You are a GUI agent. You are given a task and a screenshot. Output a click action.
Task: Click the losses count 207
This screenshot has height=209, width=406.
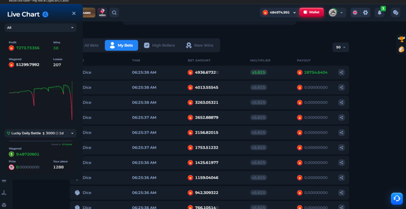tap(57, 65)
